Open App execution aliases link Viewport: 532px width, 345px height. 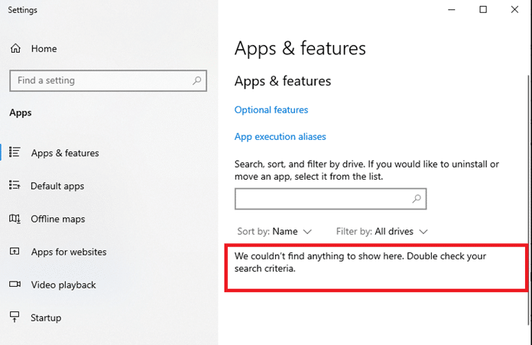click(280, 137)
